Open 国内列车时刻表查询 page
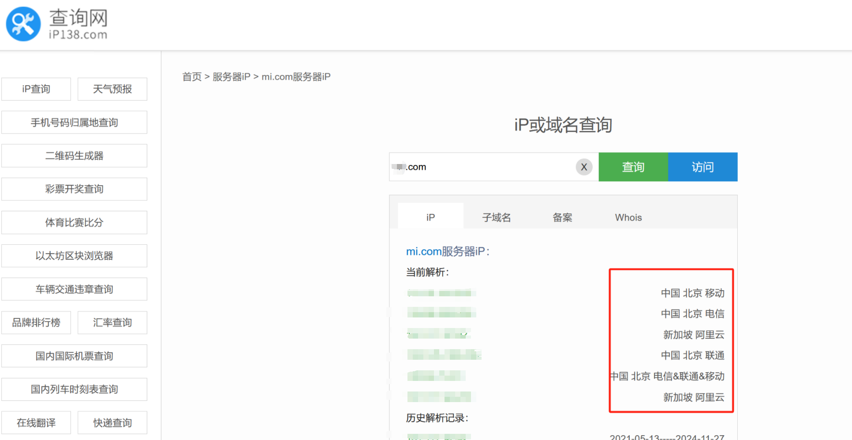Viewport: 852px width, 440px height. point(74,389)
